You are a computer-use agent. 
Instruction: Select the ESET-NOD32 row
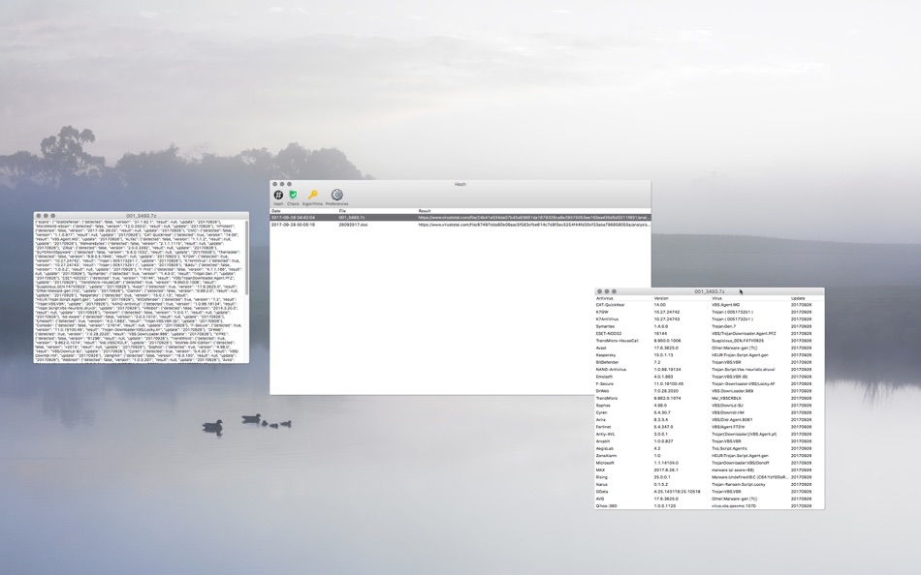tap(710, 334)
